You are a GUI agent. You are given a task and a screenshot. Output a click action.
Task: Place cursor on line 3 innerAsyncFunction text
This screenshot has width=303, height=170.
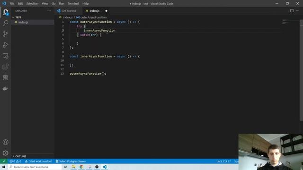pos(99,30)
